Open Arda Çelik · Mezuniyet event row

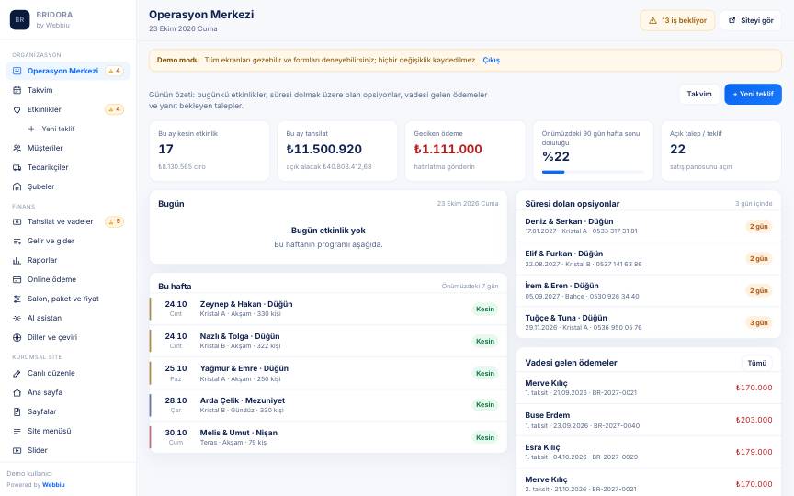click(x=328, y=405)
